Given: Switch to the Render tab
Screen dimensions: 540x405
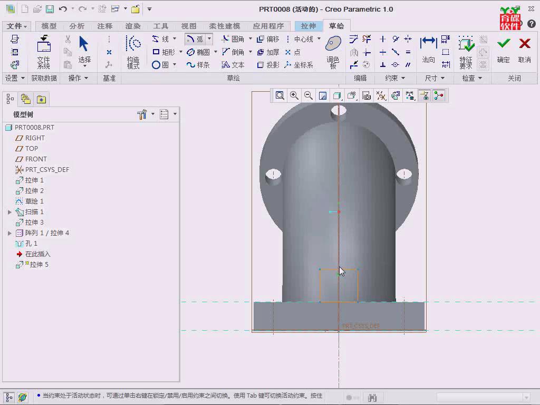Looking at the screenshot, I should [x=133, y=26].
